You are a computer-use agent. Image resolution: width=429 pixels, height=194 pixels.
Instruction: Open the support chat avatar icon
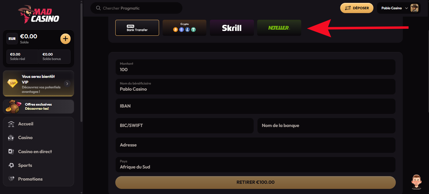pyautogui.click(x=416, y=182)
